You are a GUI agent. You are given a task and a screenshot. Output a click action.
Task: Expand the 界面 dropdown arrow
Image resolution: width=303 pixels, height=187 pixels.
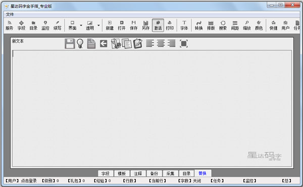(x=81, y=25)
